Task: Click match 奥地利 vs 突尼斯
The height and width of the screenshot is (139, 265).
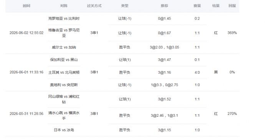Action: pos(64,85)
